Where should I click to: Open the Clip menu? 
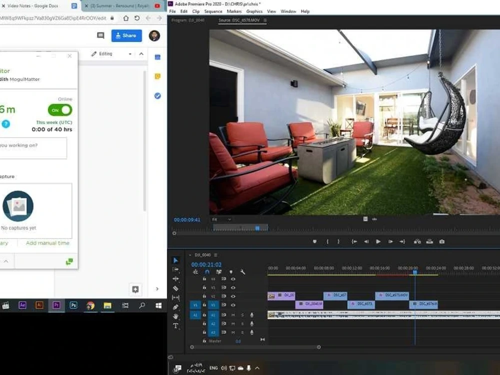click(x=196, y=11)
